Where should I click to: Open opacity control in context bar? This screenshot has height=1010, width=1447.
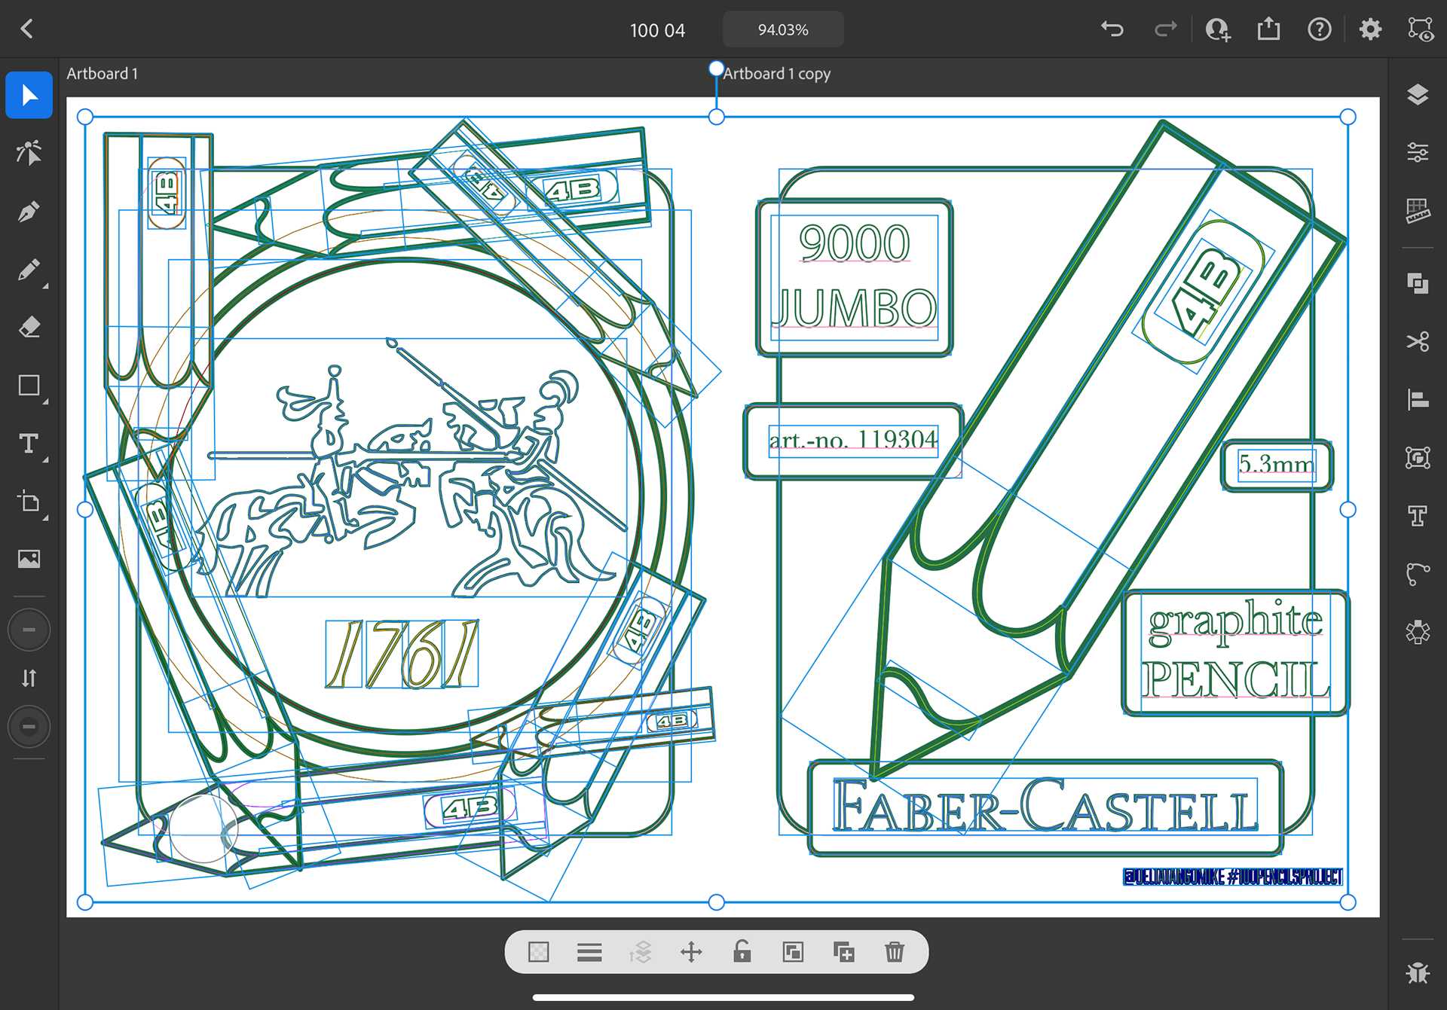pos(539,952)
